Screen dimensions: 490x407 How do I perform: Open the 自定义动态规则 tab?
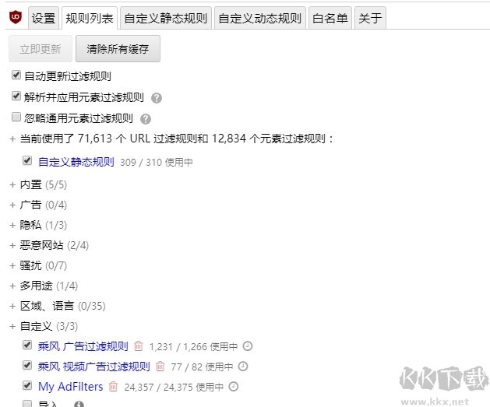[x=260, y=18]
